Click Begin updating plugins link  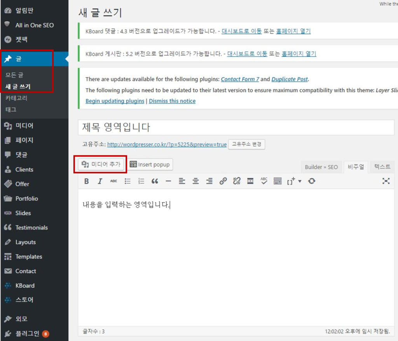(x=114, y=101)
